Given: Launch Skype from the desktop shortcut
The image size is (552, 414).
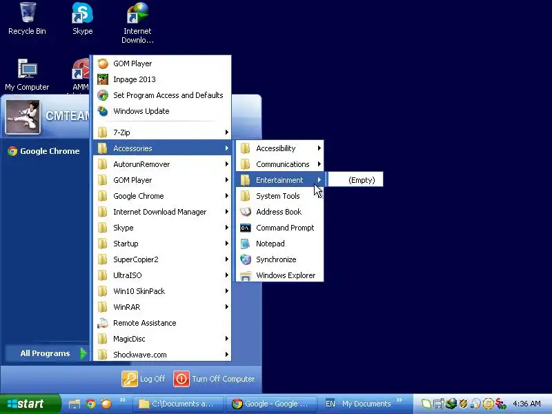Looking at the screenshot, I should [x=82, y=19].
